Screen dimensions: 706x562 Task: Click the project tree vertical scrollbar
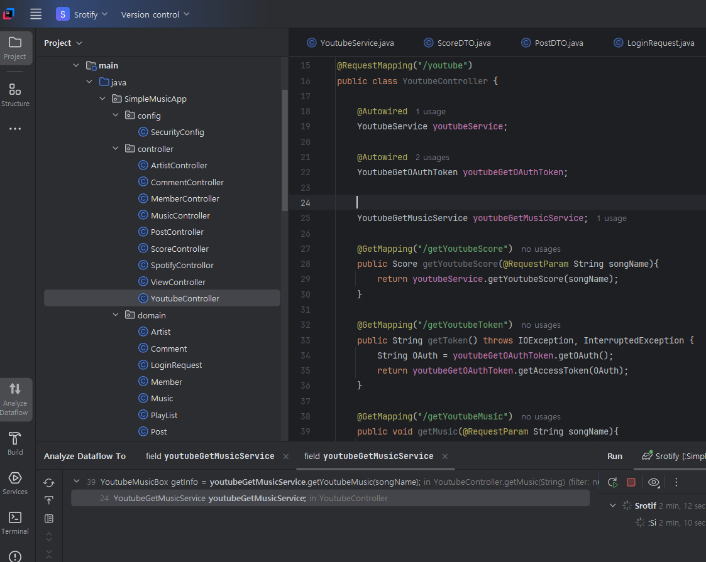tap(285, 150)
